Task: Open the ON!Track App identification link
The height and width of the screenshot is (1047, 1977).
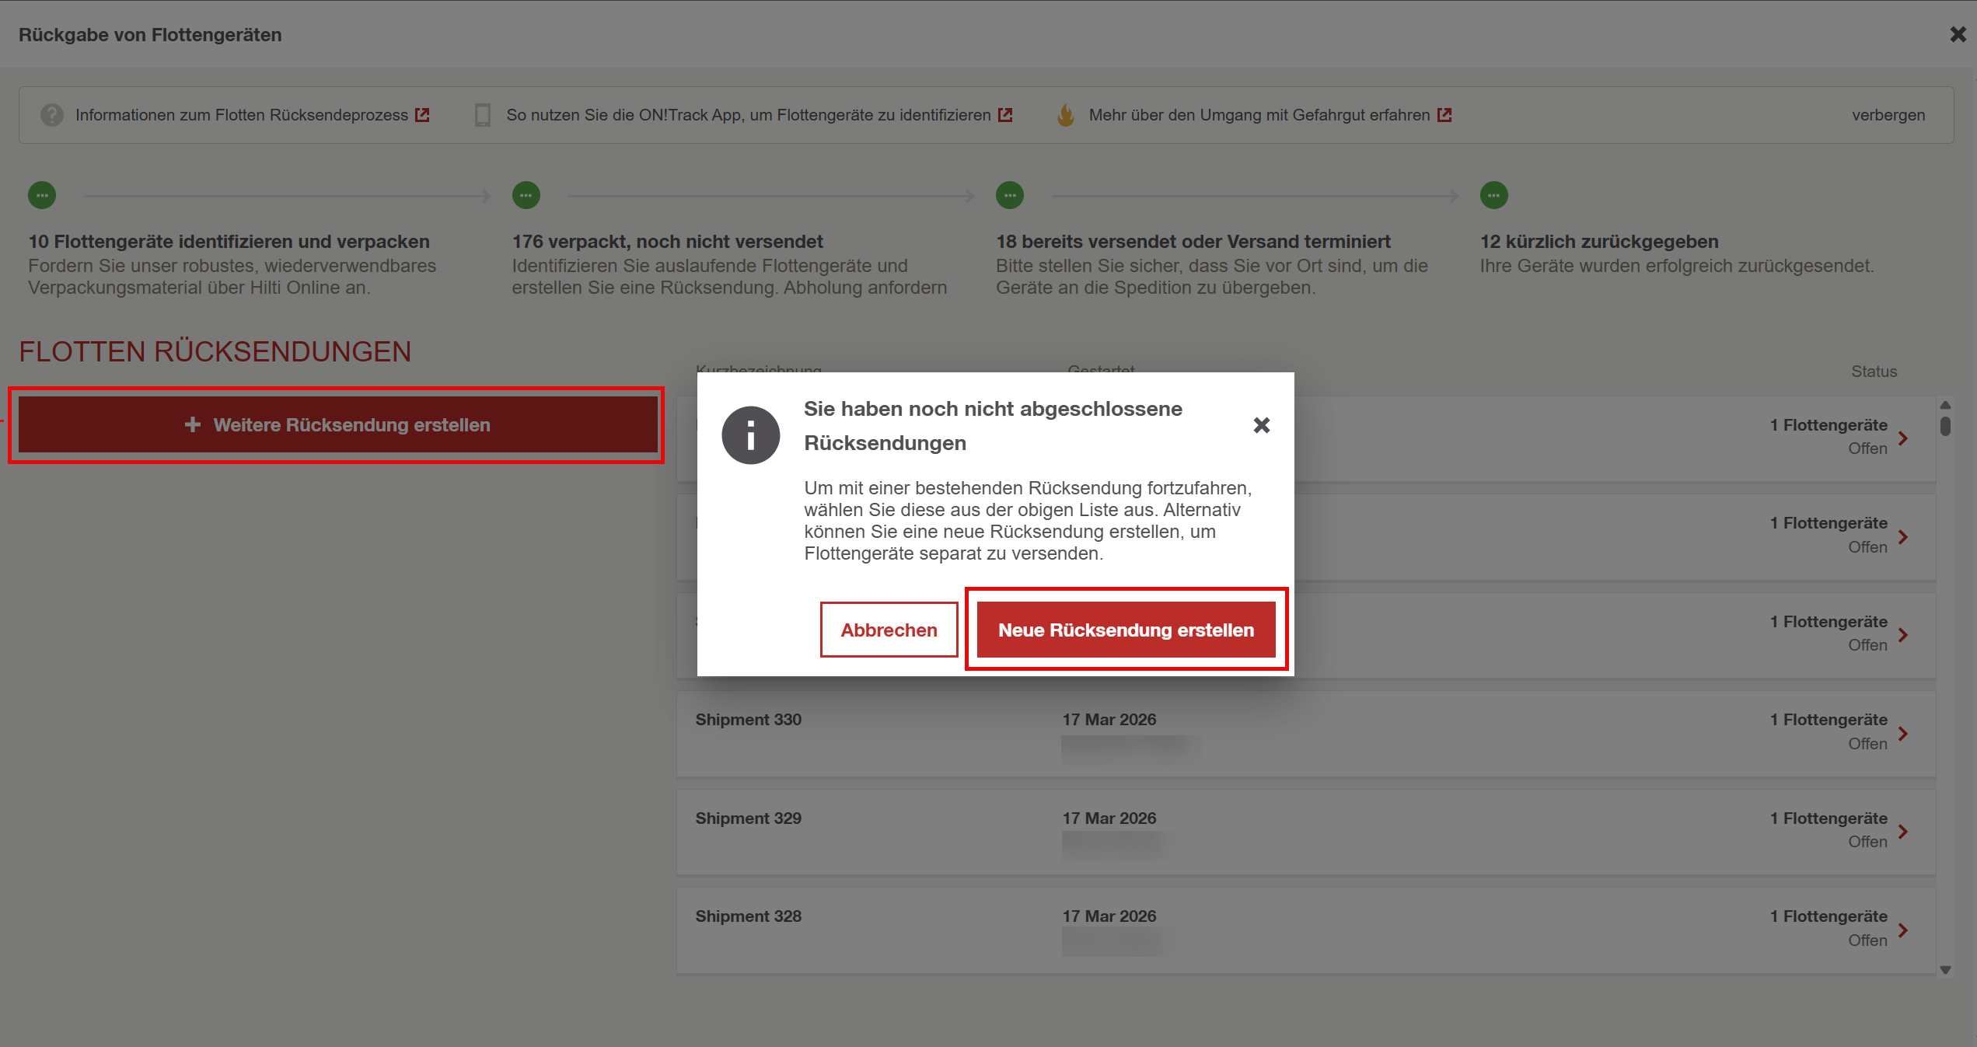Action: coord(748,115)
